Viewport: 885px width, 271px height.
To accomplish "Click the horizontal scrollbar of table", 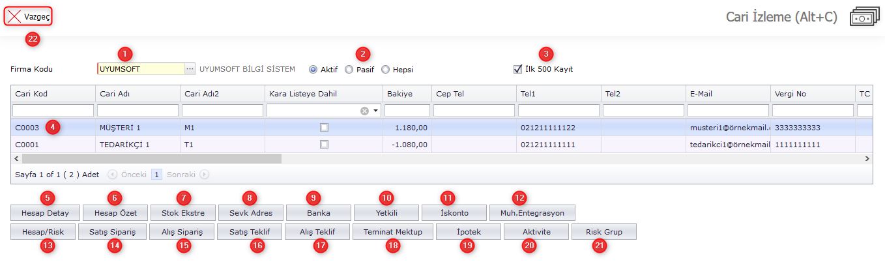I will pos(151,158).
